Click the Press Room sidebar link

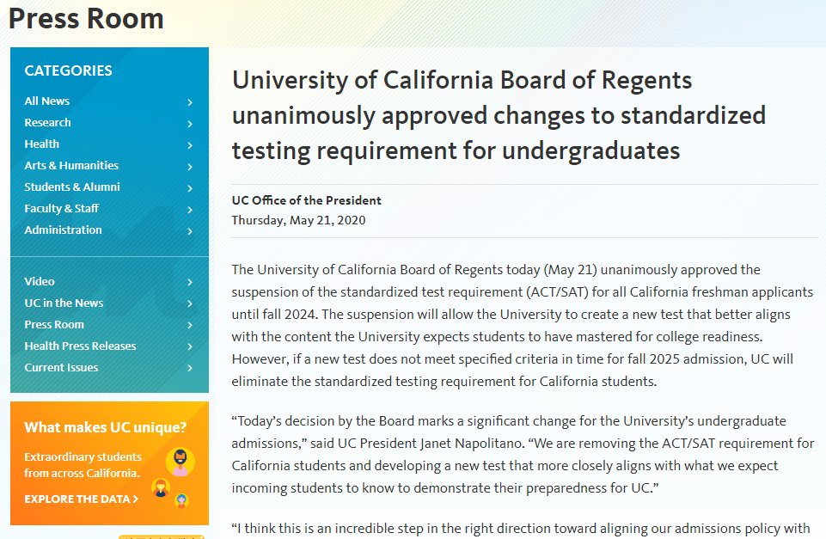pos(54,324)
